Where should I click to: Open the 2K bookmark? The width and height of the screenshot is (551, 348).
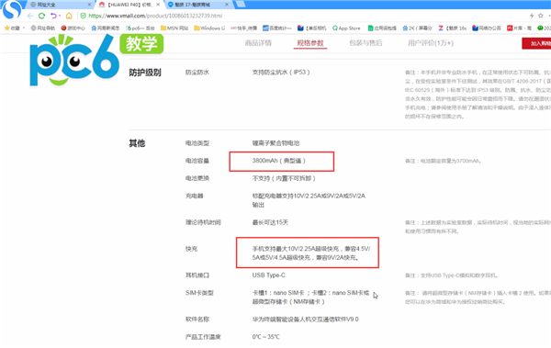[417, 28]
